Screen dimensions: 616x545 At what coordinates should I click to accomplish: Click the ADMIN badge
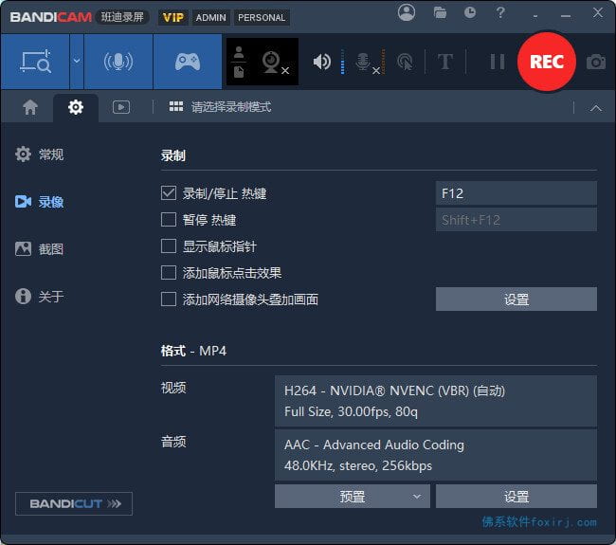pos(211,18)
